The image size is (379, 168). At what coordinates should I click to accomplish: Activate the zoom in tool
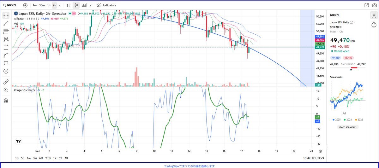(x=6, y=90)
